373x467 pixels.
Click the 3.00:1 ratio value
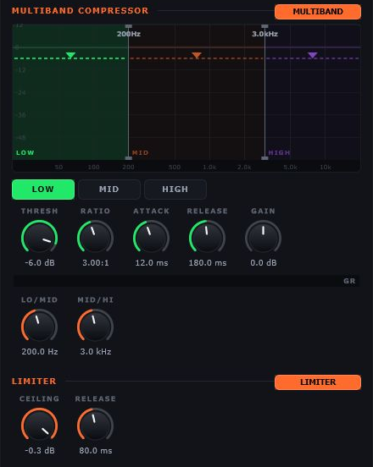point(96,263)
